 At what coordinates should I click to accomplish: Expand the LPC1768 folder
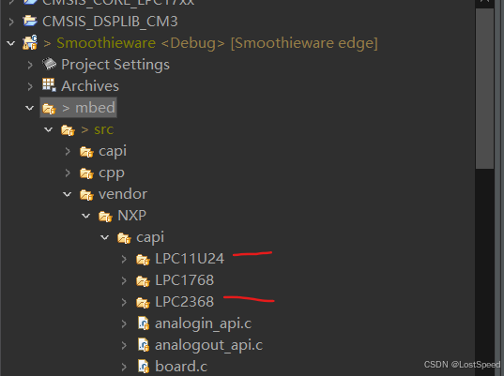(124, 280)
